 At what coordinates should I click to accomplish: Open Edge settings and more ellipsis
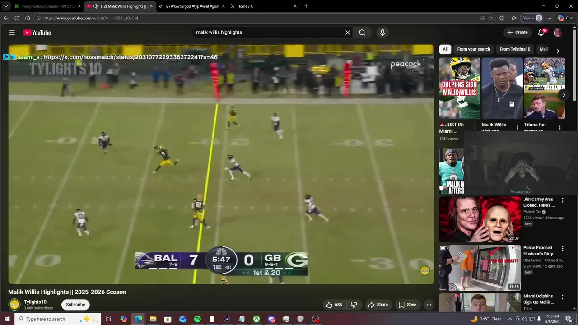(x=549, y=18)
